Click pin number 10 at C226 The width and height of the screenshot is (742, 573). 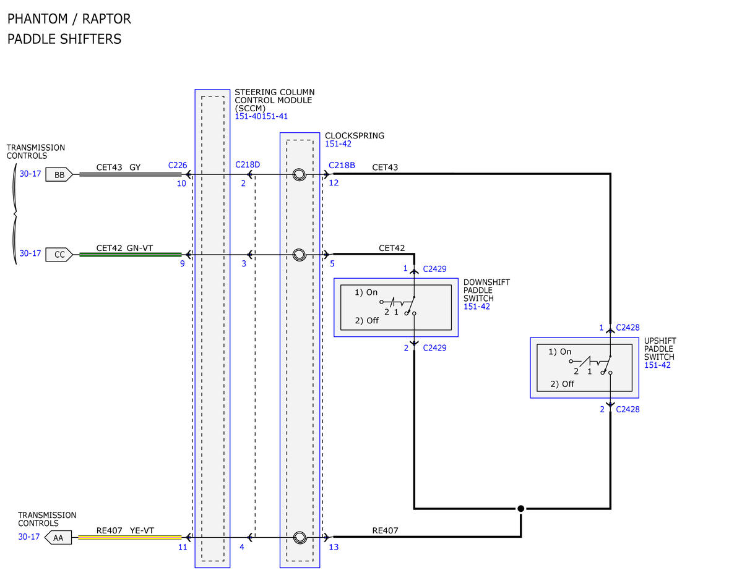181,184
